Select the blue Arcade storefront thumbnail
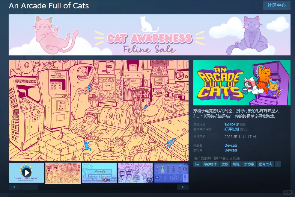This screenshot has height=197, width=295. click(x=99, y=173)
